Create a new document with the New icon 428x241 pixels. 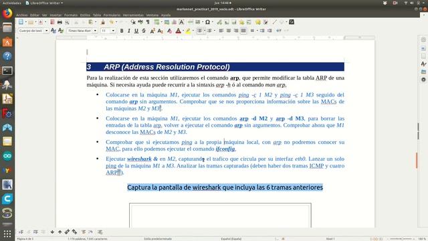[x=21, y=22]
